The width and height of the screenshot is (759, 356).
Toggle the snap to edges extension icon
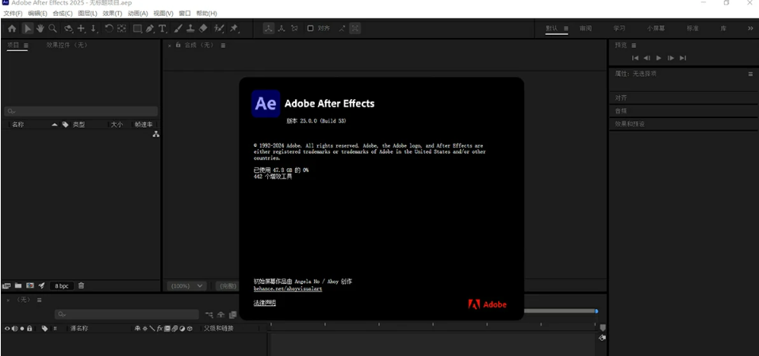(343, 29)
